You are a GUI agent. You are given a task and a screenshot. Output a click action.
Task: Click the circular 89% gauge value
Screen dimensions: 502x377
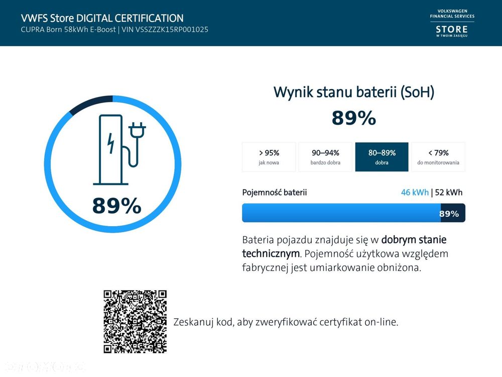pyautogui.click(x=117, y=206)
